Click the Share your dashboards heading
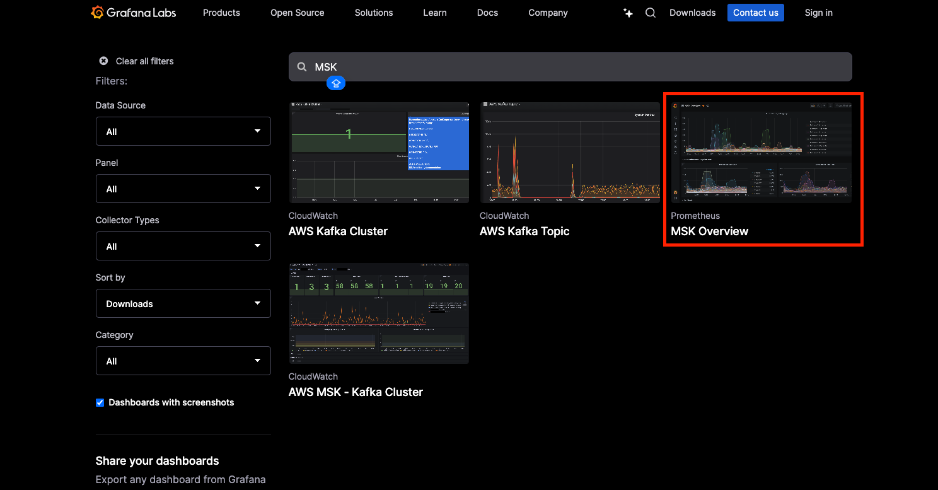 (x=158, y=461)
